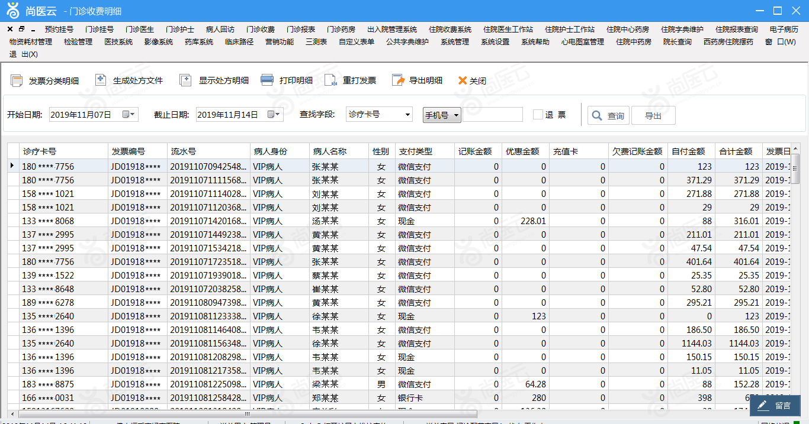Click the 发票分类明细 invoice icon
This screenshot has height=424, width=809.
tap(17, 81)
